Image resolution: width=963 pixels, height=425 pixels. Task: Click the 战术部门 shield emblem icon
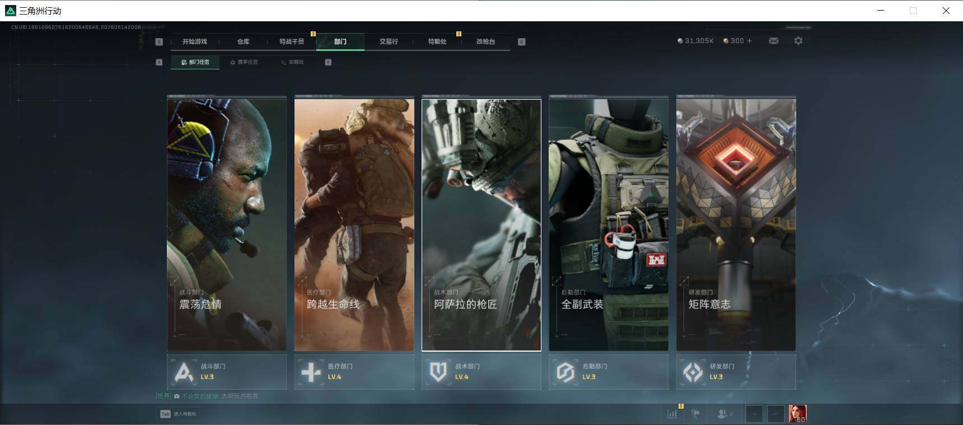coord(438,372)
